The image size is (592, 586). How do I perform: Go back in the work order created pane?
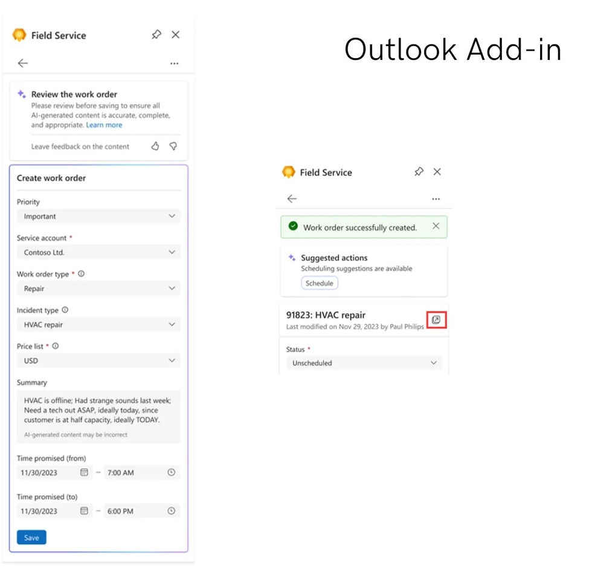(292, 198)
